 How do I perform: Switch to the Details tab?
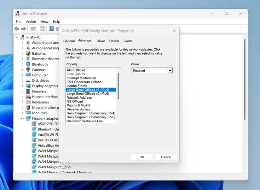(x=114, y=41)
